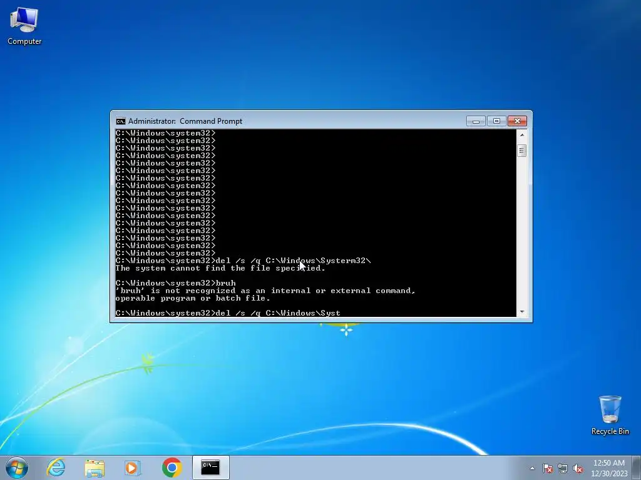This screenshot has height=480, width=641.
Task: Click the 'The system cannot find the file specified.' line
Action: [x=220, y=268]
